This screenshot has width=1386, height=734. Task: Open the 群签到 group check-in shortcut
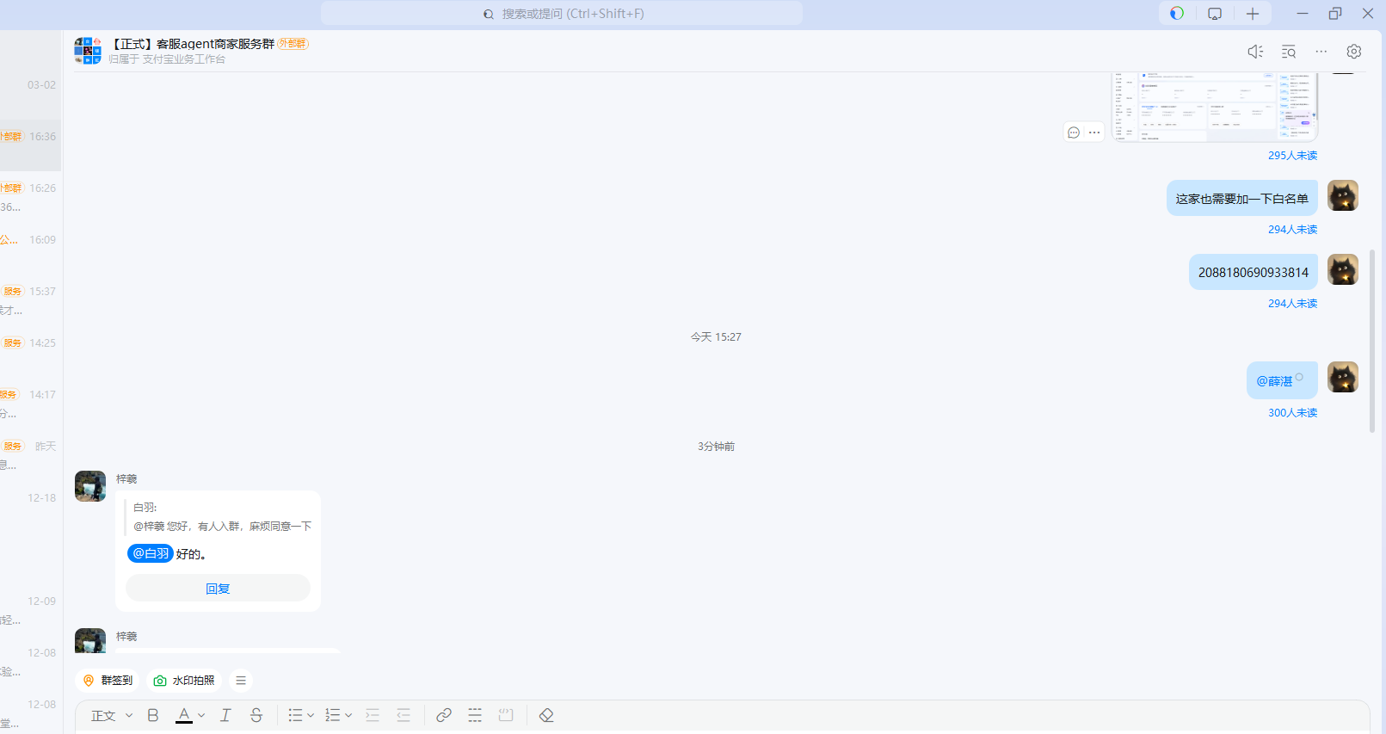pos(108,681)
